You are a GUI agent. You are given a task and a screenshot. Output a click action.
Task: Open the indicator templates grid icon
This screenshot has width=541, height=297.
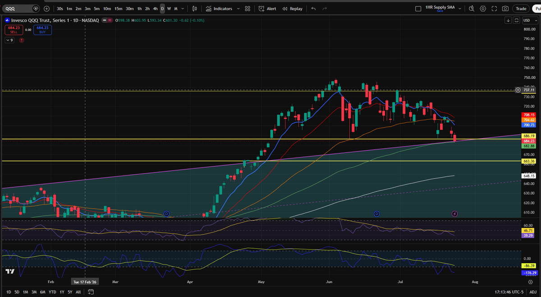(248, 9)
